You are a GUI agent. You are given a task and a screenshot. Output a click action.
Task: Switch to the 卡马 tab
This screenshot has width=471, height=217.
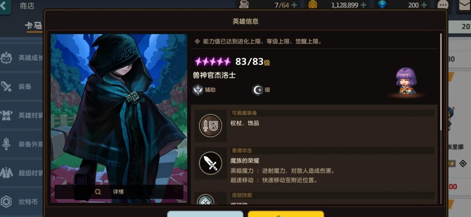click(34, 26)
